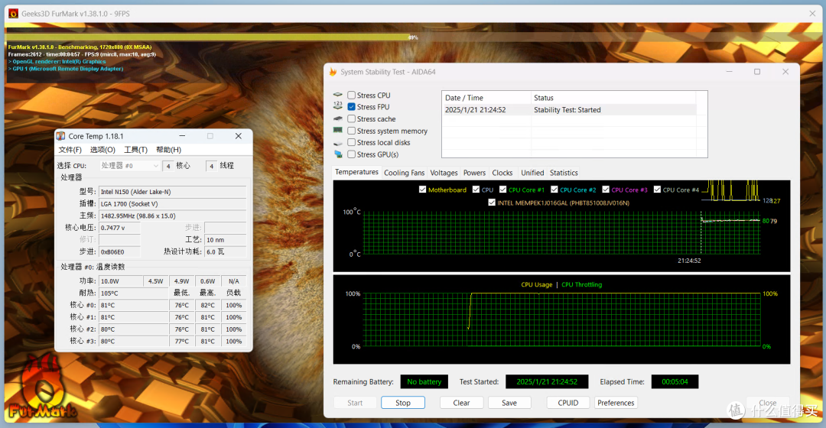The width and height of the screenshot is (826, 428).
Task: Click the Stop button in AIDA64
Action: 403,403
